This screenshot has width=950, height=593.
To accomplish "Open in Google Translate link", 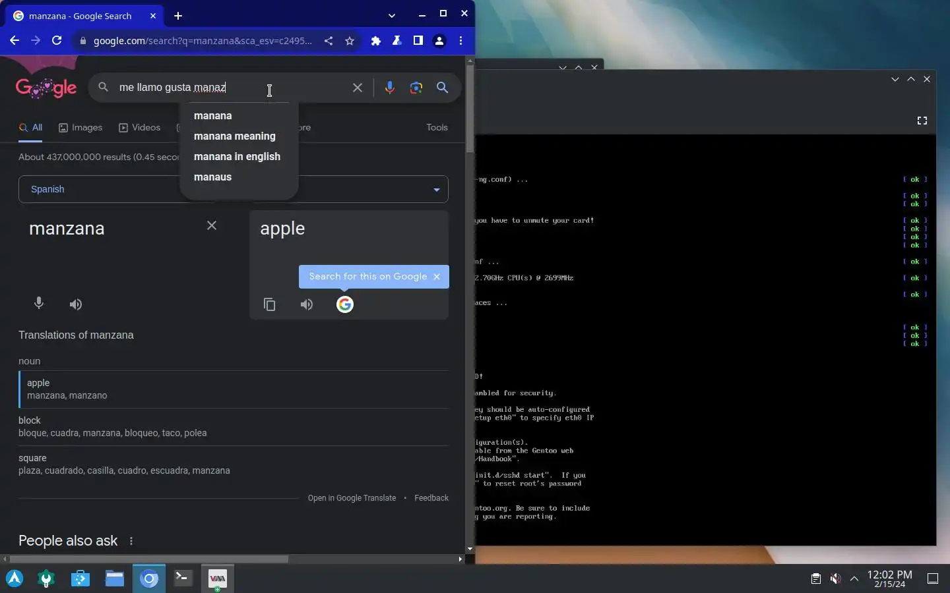I will click(x=352, y=498).
